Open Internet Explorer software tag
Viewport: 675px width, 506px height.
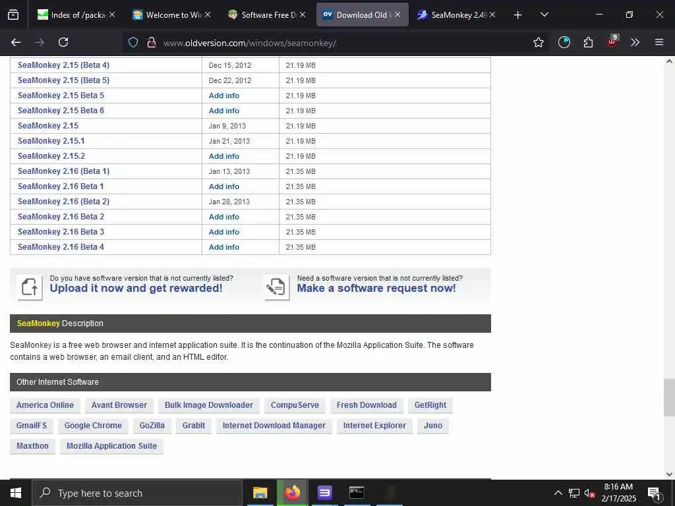point(374,426)
